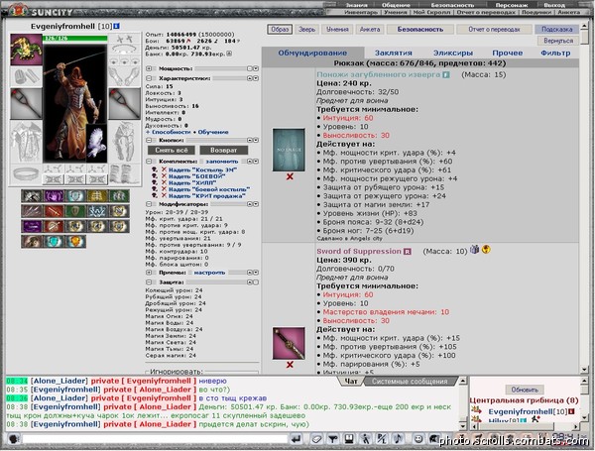Activate the purple hand ability icon

tap(54, 196)
